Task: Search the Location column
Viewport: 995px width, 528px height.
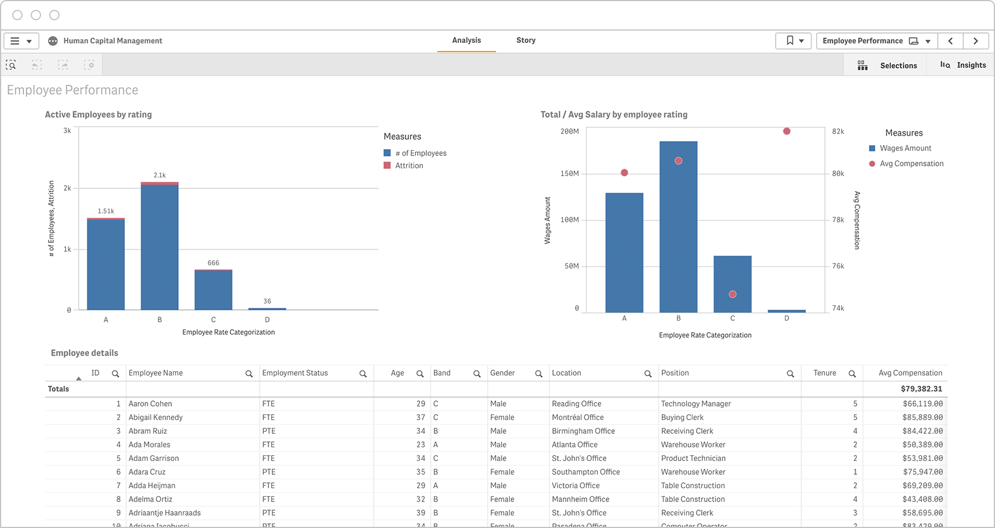Action: click(648, 374)
